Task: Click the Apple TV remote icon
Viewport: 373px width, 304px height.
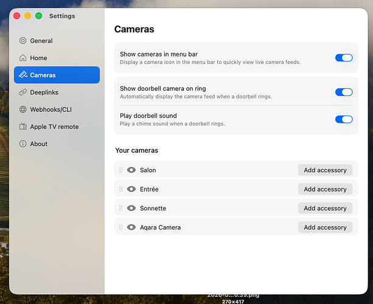Action: [23, 126]
